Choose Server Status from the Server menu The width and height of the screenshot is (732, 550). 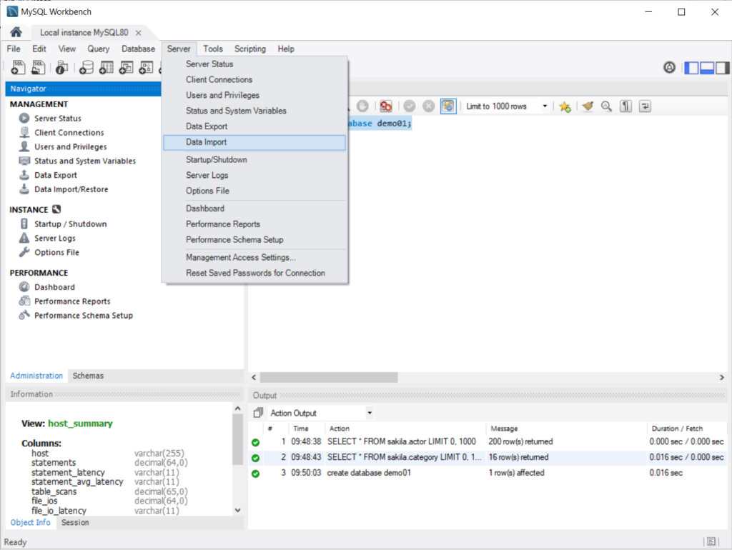[254, 64]
